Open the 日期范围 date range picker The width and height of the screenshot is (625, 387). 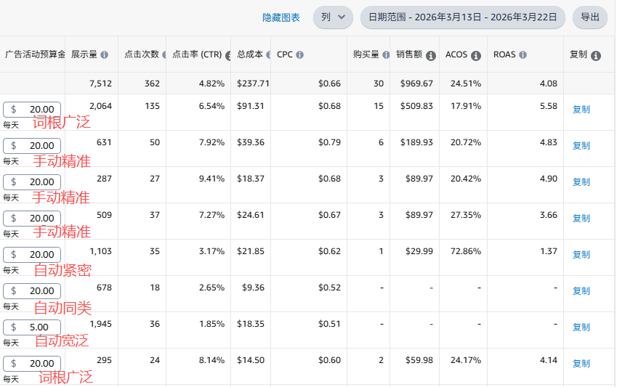tap(462, 17)
